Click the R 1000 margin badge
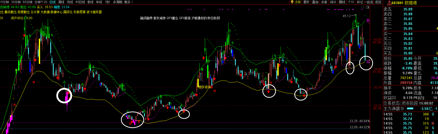438x134 pixels. (x=389, y=3)
